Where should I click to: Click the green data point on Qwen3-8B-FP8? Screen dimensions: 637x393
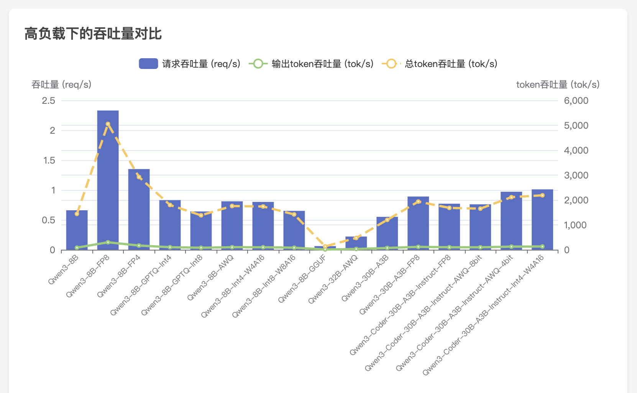108,242
